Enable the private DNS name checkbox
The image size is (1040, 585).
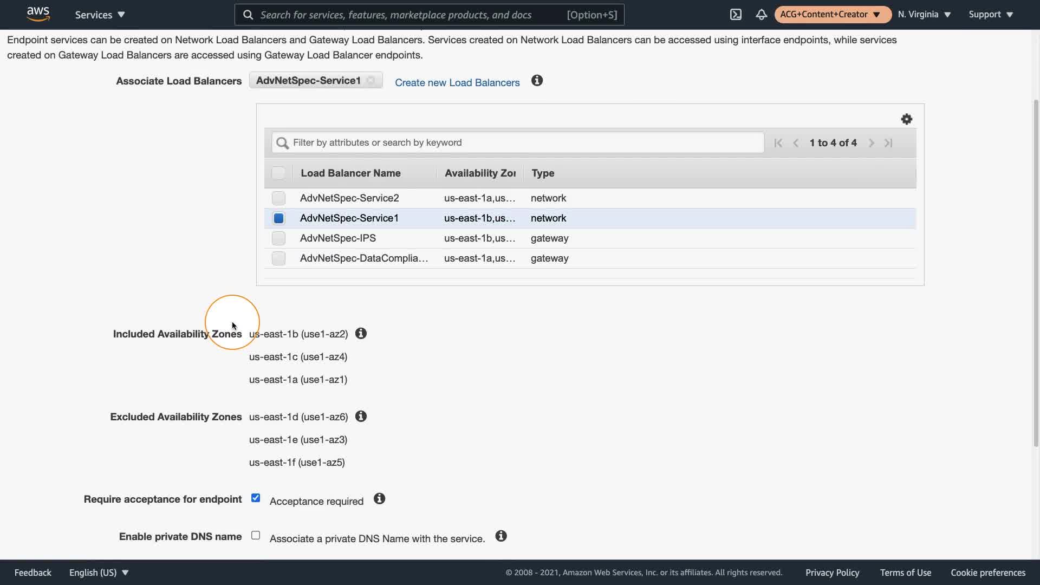point(256,536)
